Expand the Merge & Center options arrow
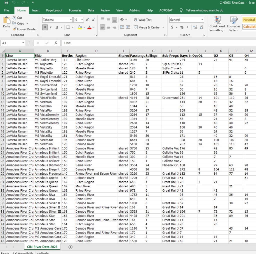The height and width of the screenshot is (254, 256). (163, 27)
